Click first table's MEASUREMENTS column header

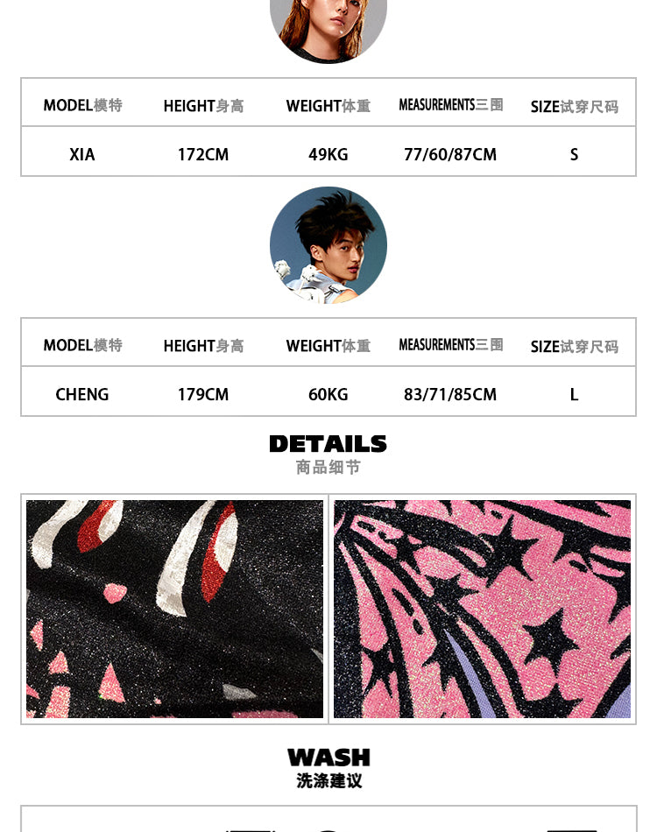click(x=451, y=104)
